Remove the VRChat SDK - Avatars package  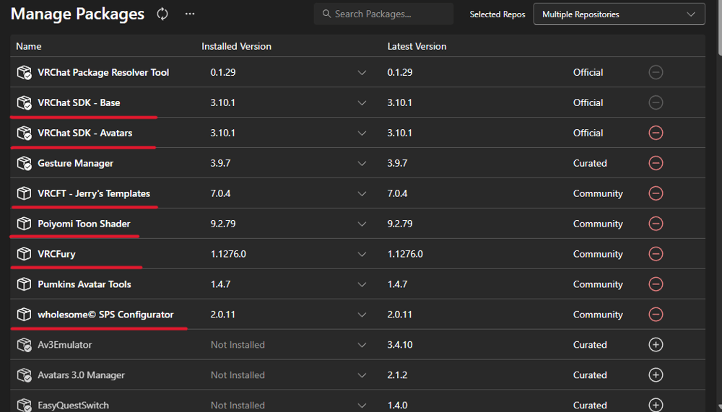pos(656,133)
